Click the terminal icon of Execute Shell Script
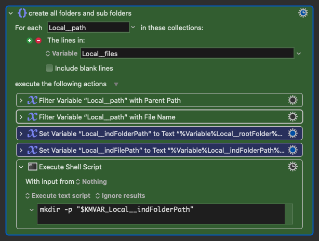 (32, 167)
